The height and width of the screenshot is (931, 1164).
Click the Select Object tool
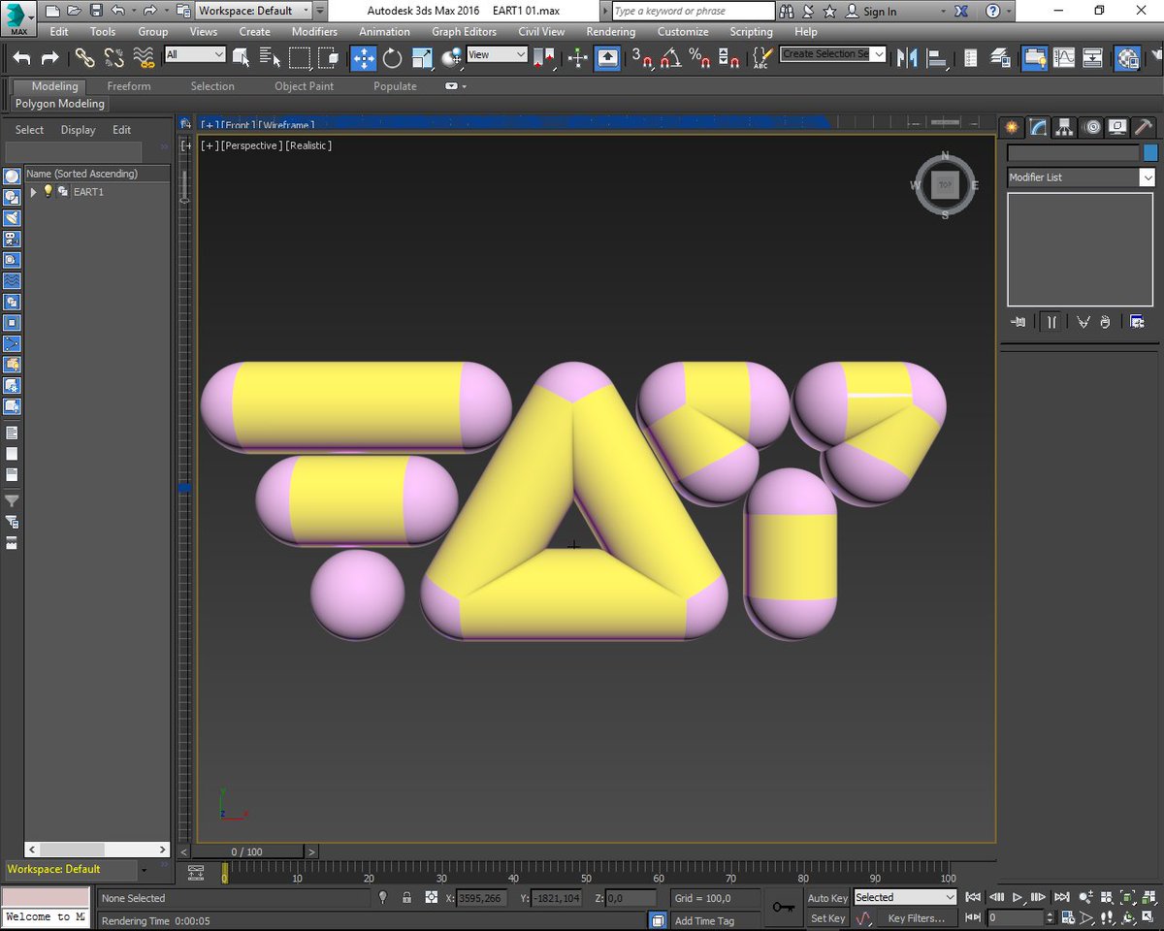tap(242, 58)
